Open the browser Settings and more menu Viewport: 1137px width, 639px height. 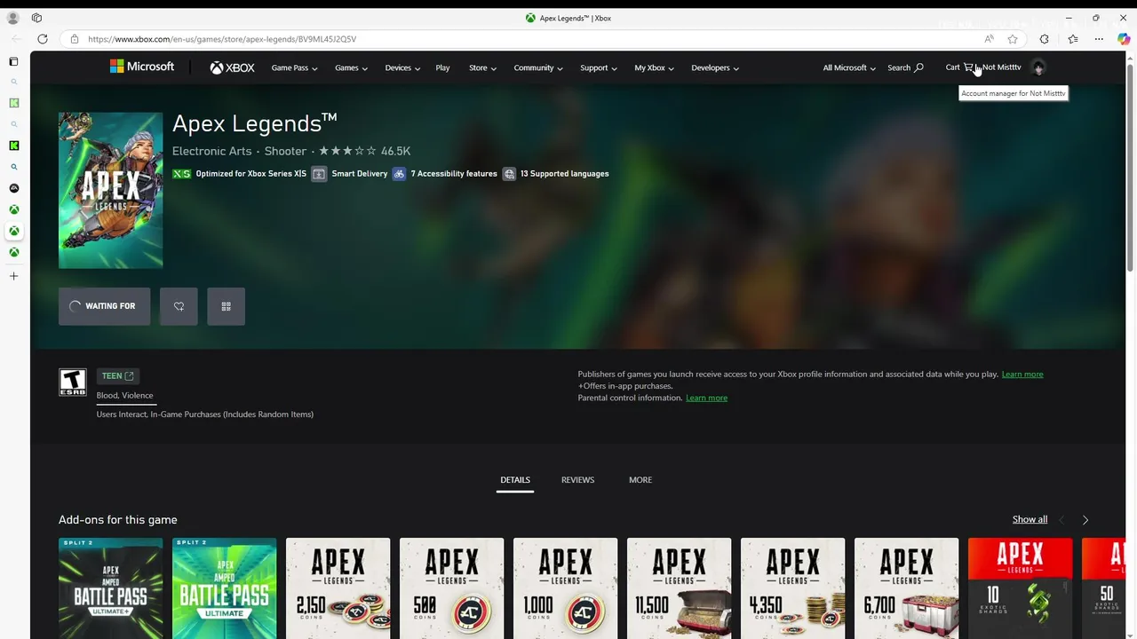(x=1099, y=39)
